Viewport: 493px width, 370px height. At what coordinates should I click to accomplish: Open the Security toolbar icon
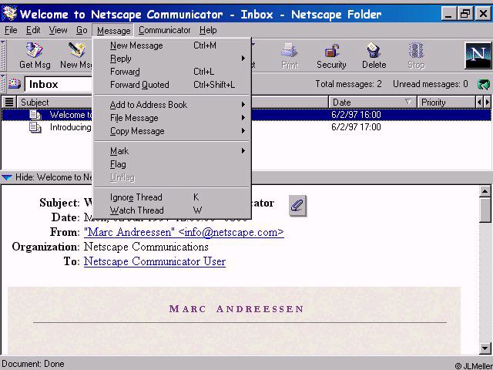(331, 55)
